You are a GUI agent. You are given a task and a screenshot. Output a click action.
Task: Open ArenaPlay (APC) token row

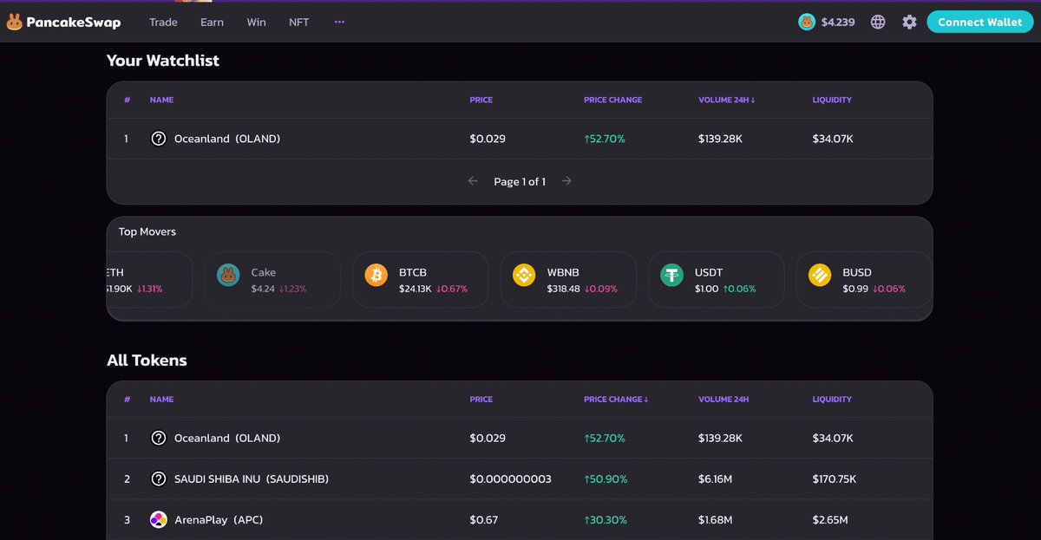pyautogui.click(x=520, y=520)
